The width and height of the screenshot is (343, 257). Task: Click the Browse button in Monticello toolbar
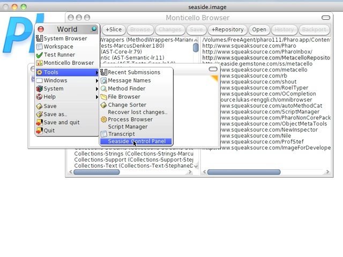pyautogui.click(x=140, y=29)
